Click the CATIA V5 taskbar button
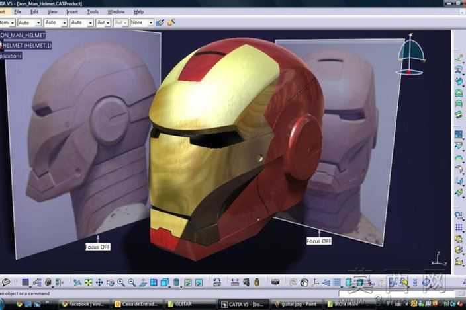The image size is (466, 310). click(x=244, y=304)
